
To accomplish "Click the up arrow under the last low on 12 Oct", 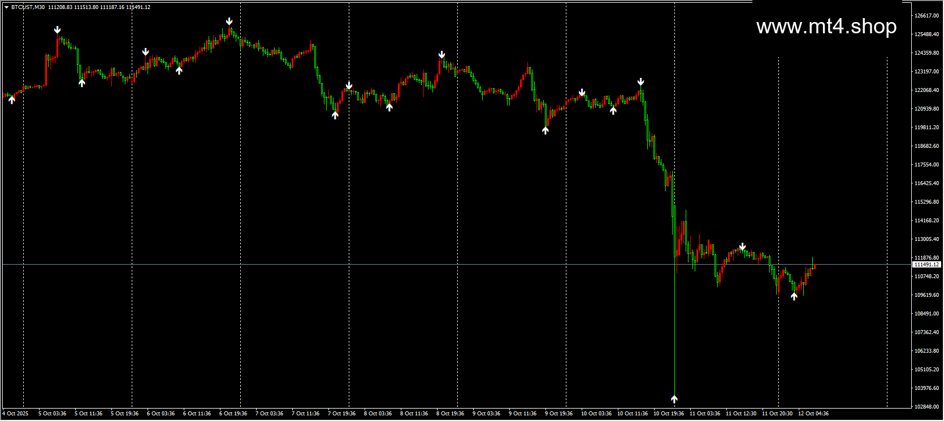I will pos(794,296).
